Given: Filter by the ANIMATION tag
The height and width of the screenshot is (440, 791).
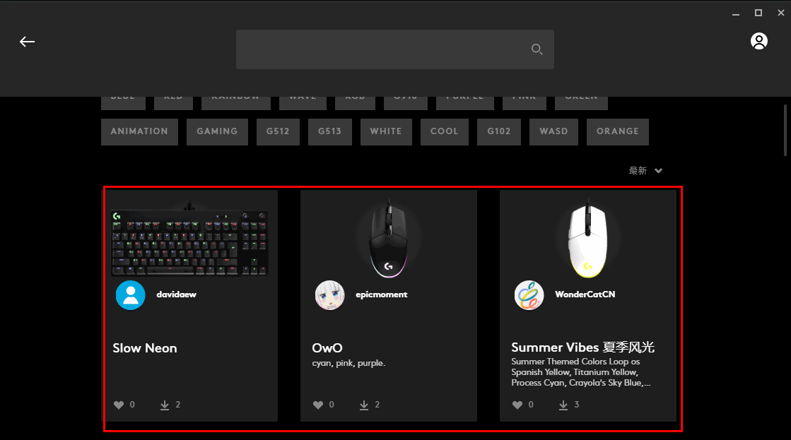Looking at the screenshot, I should coord(139,131).
